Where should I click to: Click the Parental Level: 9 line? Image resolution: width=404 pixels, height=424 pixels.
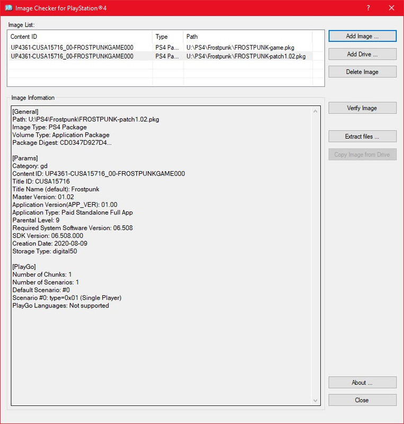[36, 220]
